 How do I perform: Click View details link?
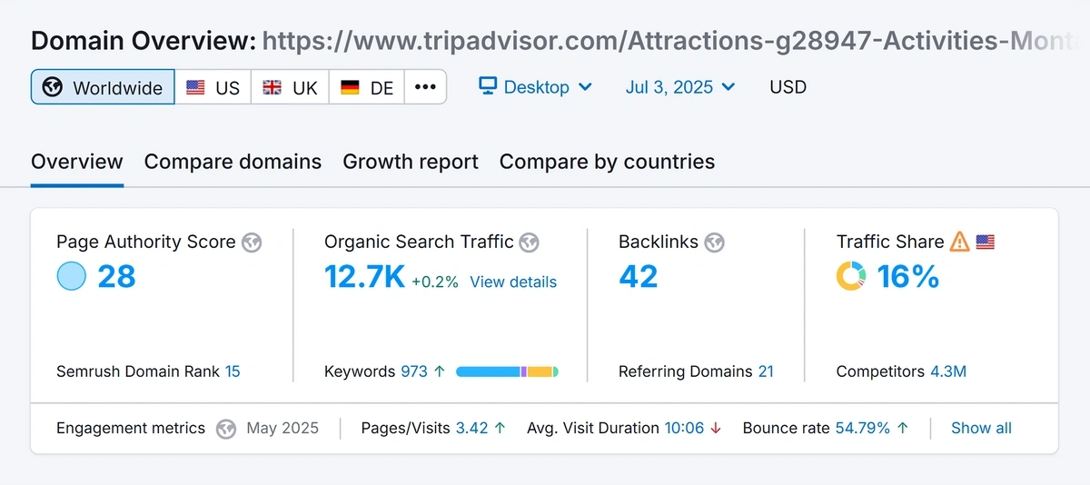[513, 282]
